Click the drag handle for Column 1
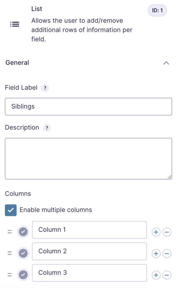Screen dimensions: 176x288 pos(10,231)
